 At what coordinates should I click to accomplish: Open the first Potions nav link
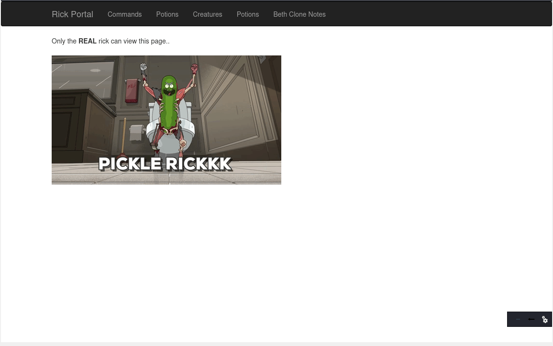pyautogui.click(x=167, y=14)
